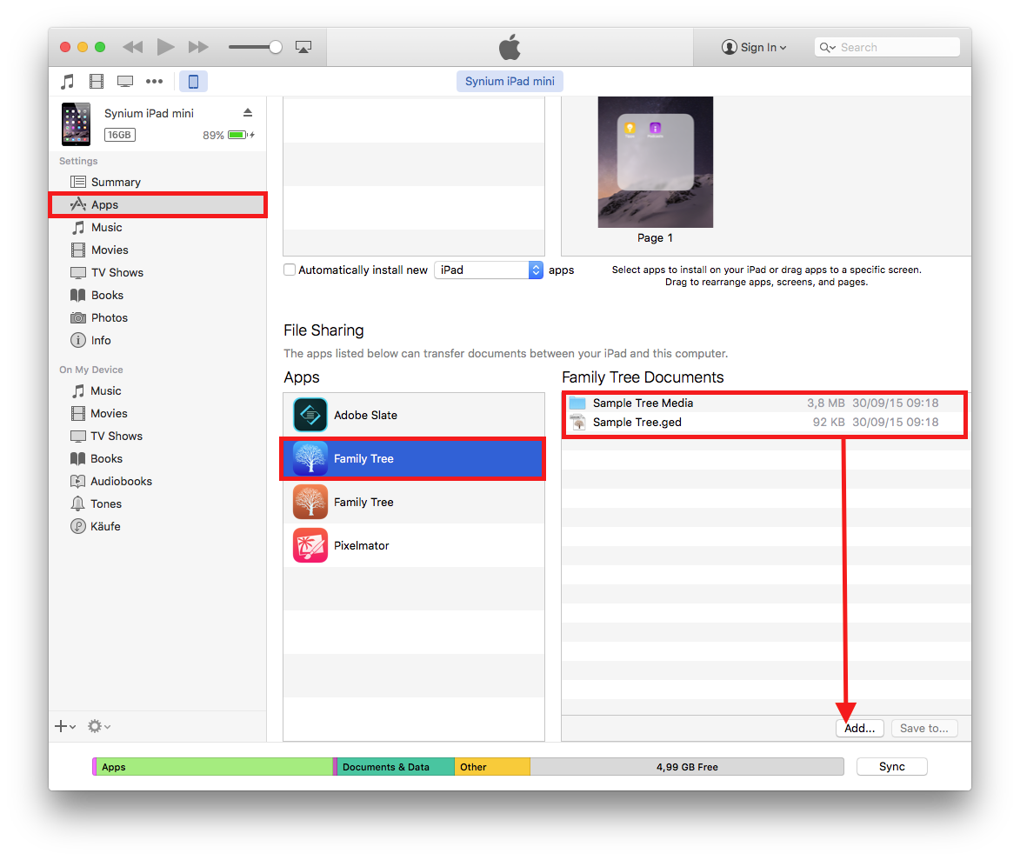Click the Other storage segment
Screen dimensions: 1020x860
tap(492, 767)
